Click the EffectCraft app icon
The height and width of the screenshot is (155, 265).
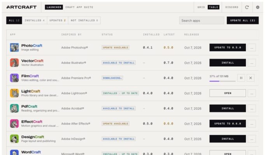[x=14, y=124]
